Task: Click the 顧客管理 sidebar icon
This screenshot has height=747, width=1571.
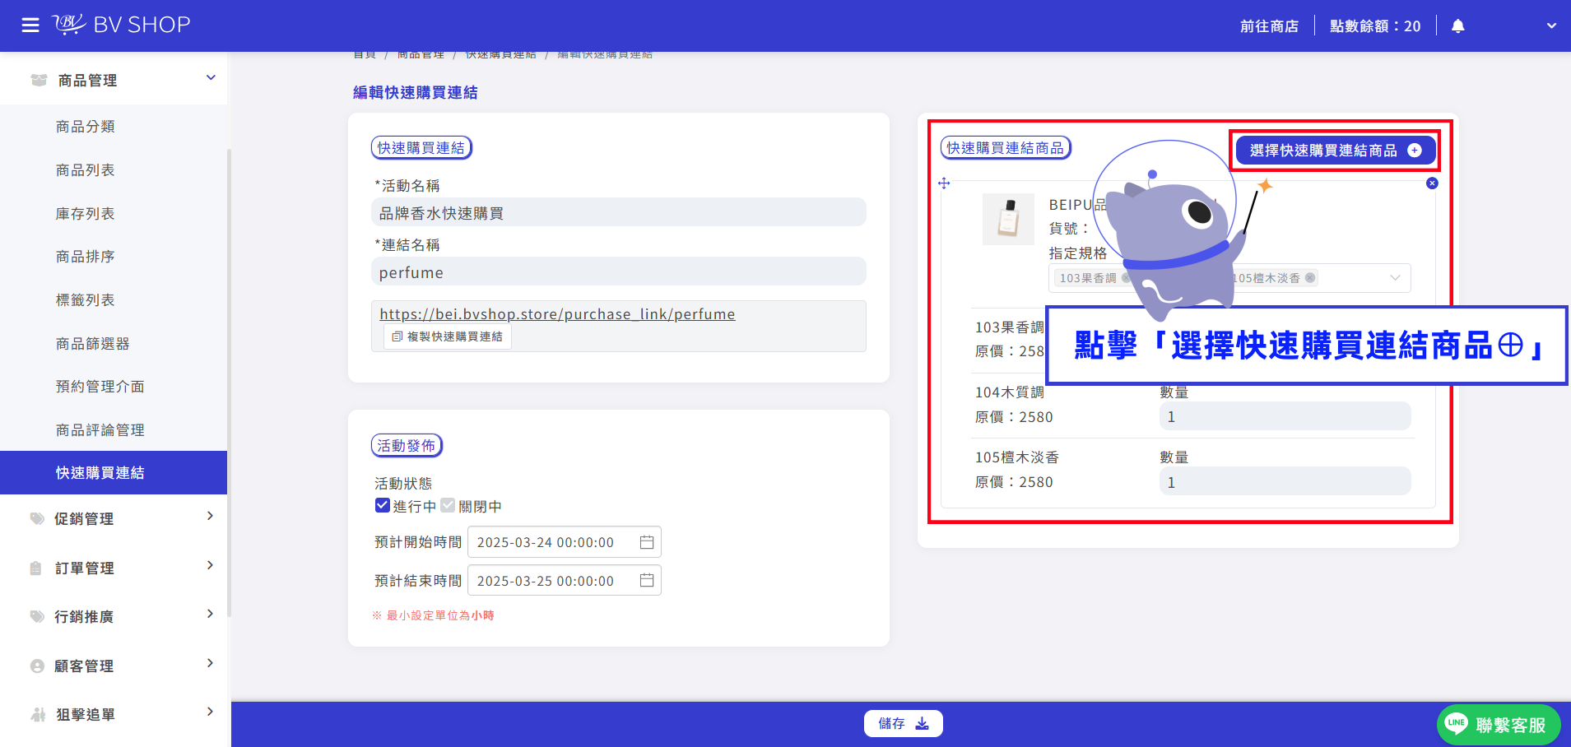Action: pyautogui.click(x=37, y=666)
